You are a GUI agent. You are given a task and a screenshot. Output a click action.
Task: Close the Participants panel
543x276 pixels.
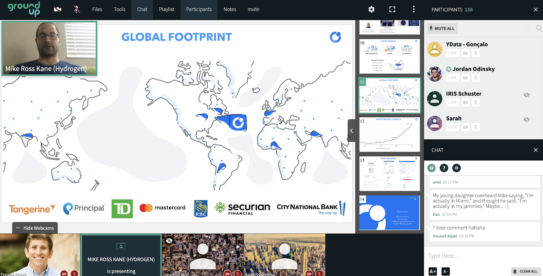[536, 9]
